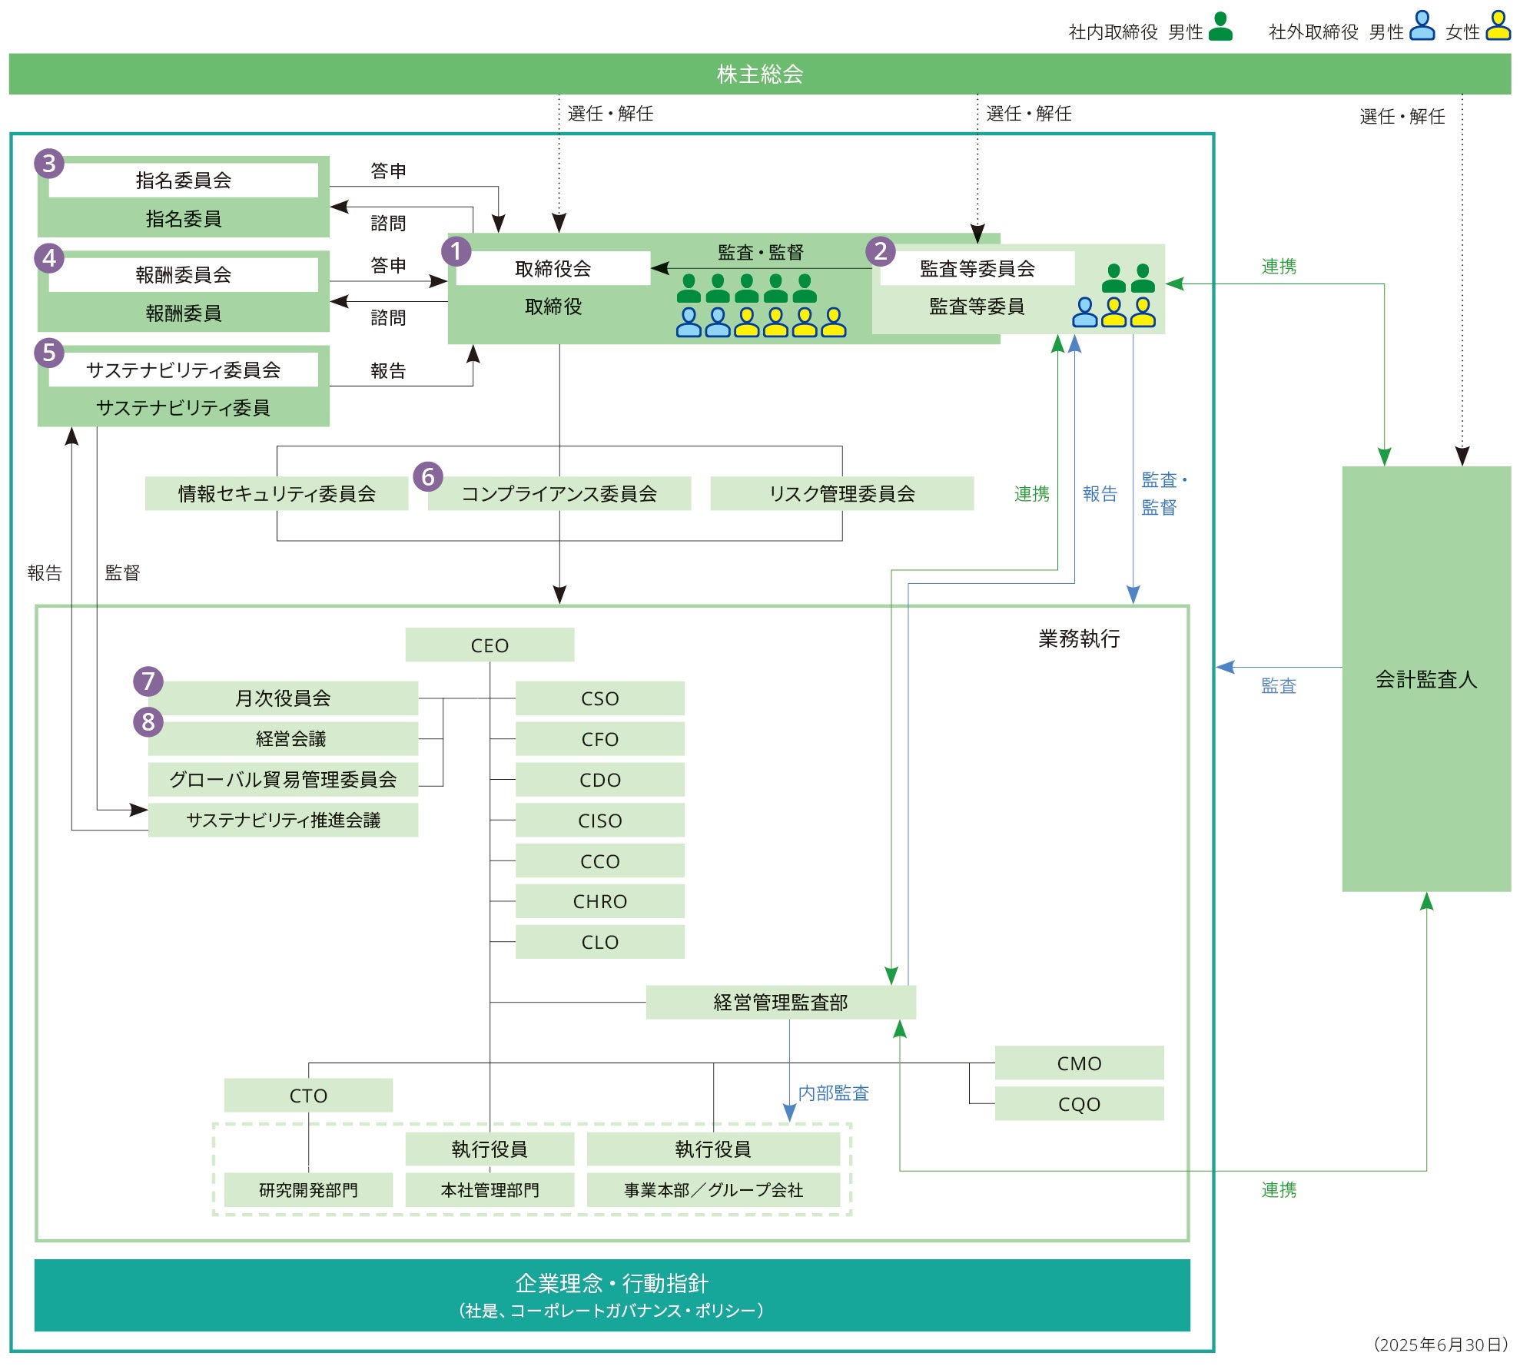Click the 株主総会 header bar

pyautogui.click(x=759, y=74)
